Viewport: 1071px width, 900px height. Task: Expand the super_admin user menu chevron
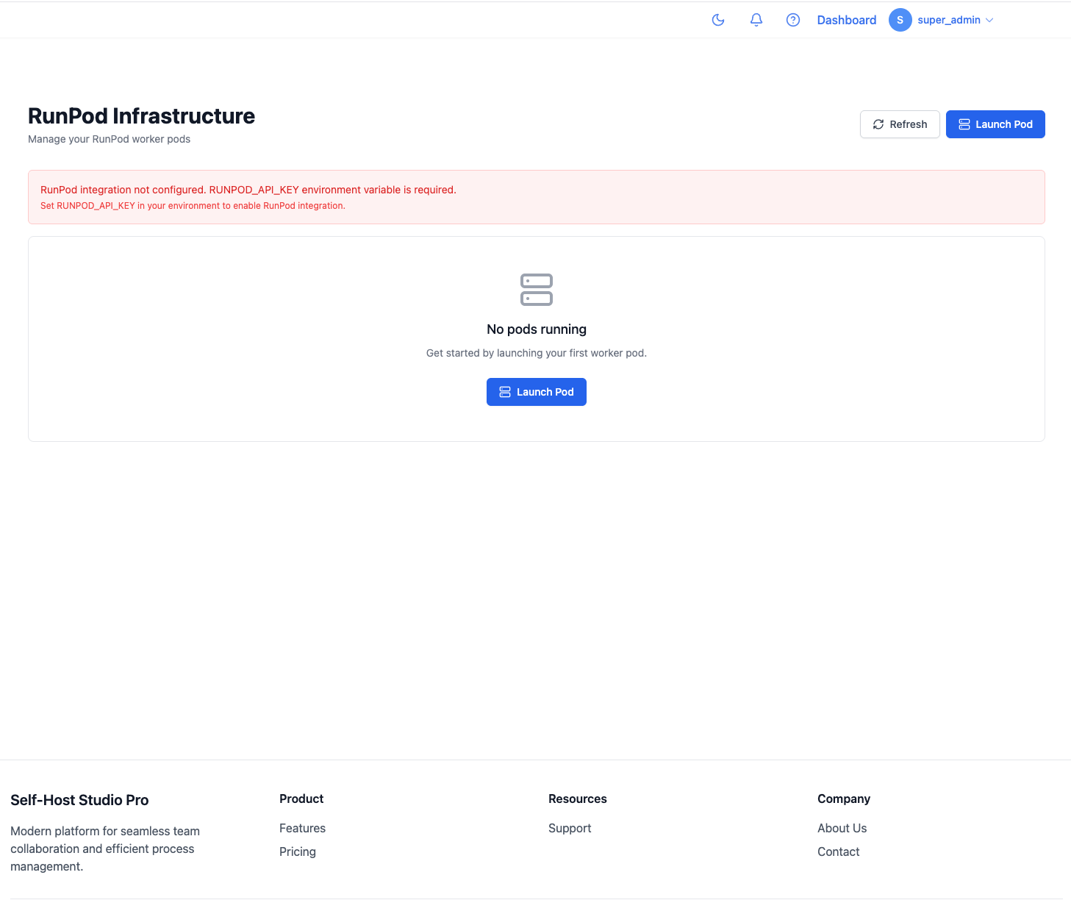tap(989, 21)
